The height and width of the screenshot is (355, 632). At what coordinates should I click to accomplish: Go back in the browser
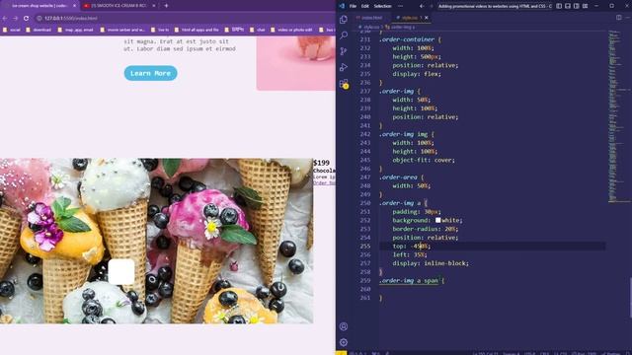[5, 18]
